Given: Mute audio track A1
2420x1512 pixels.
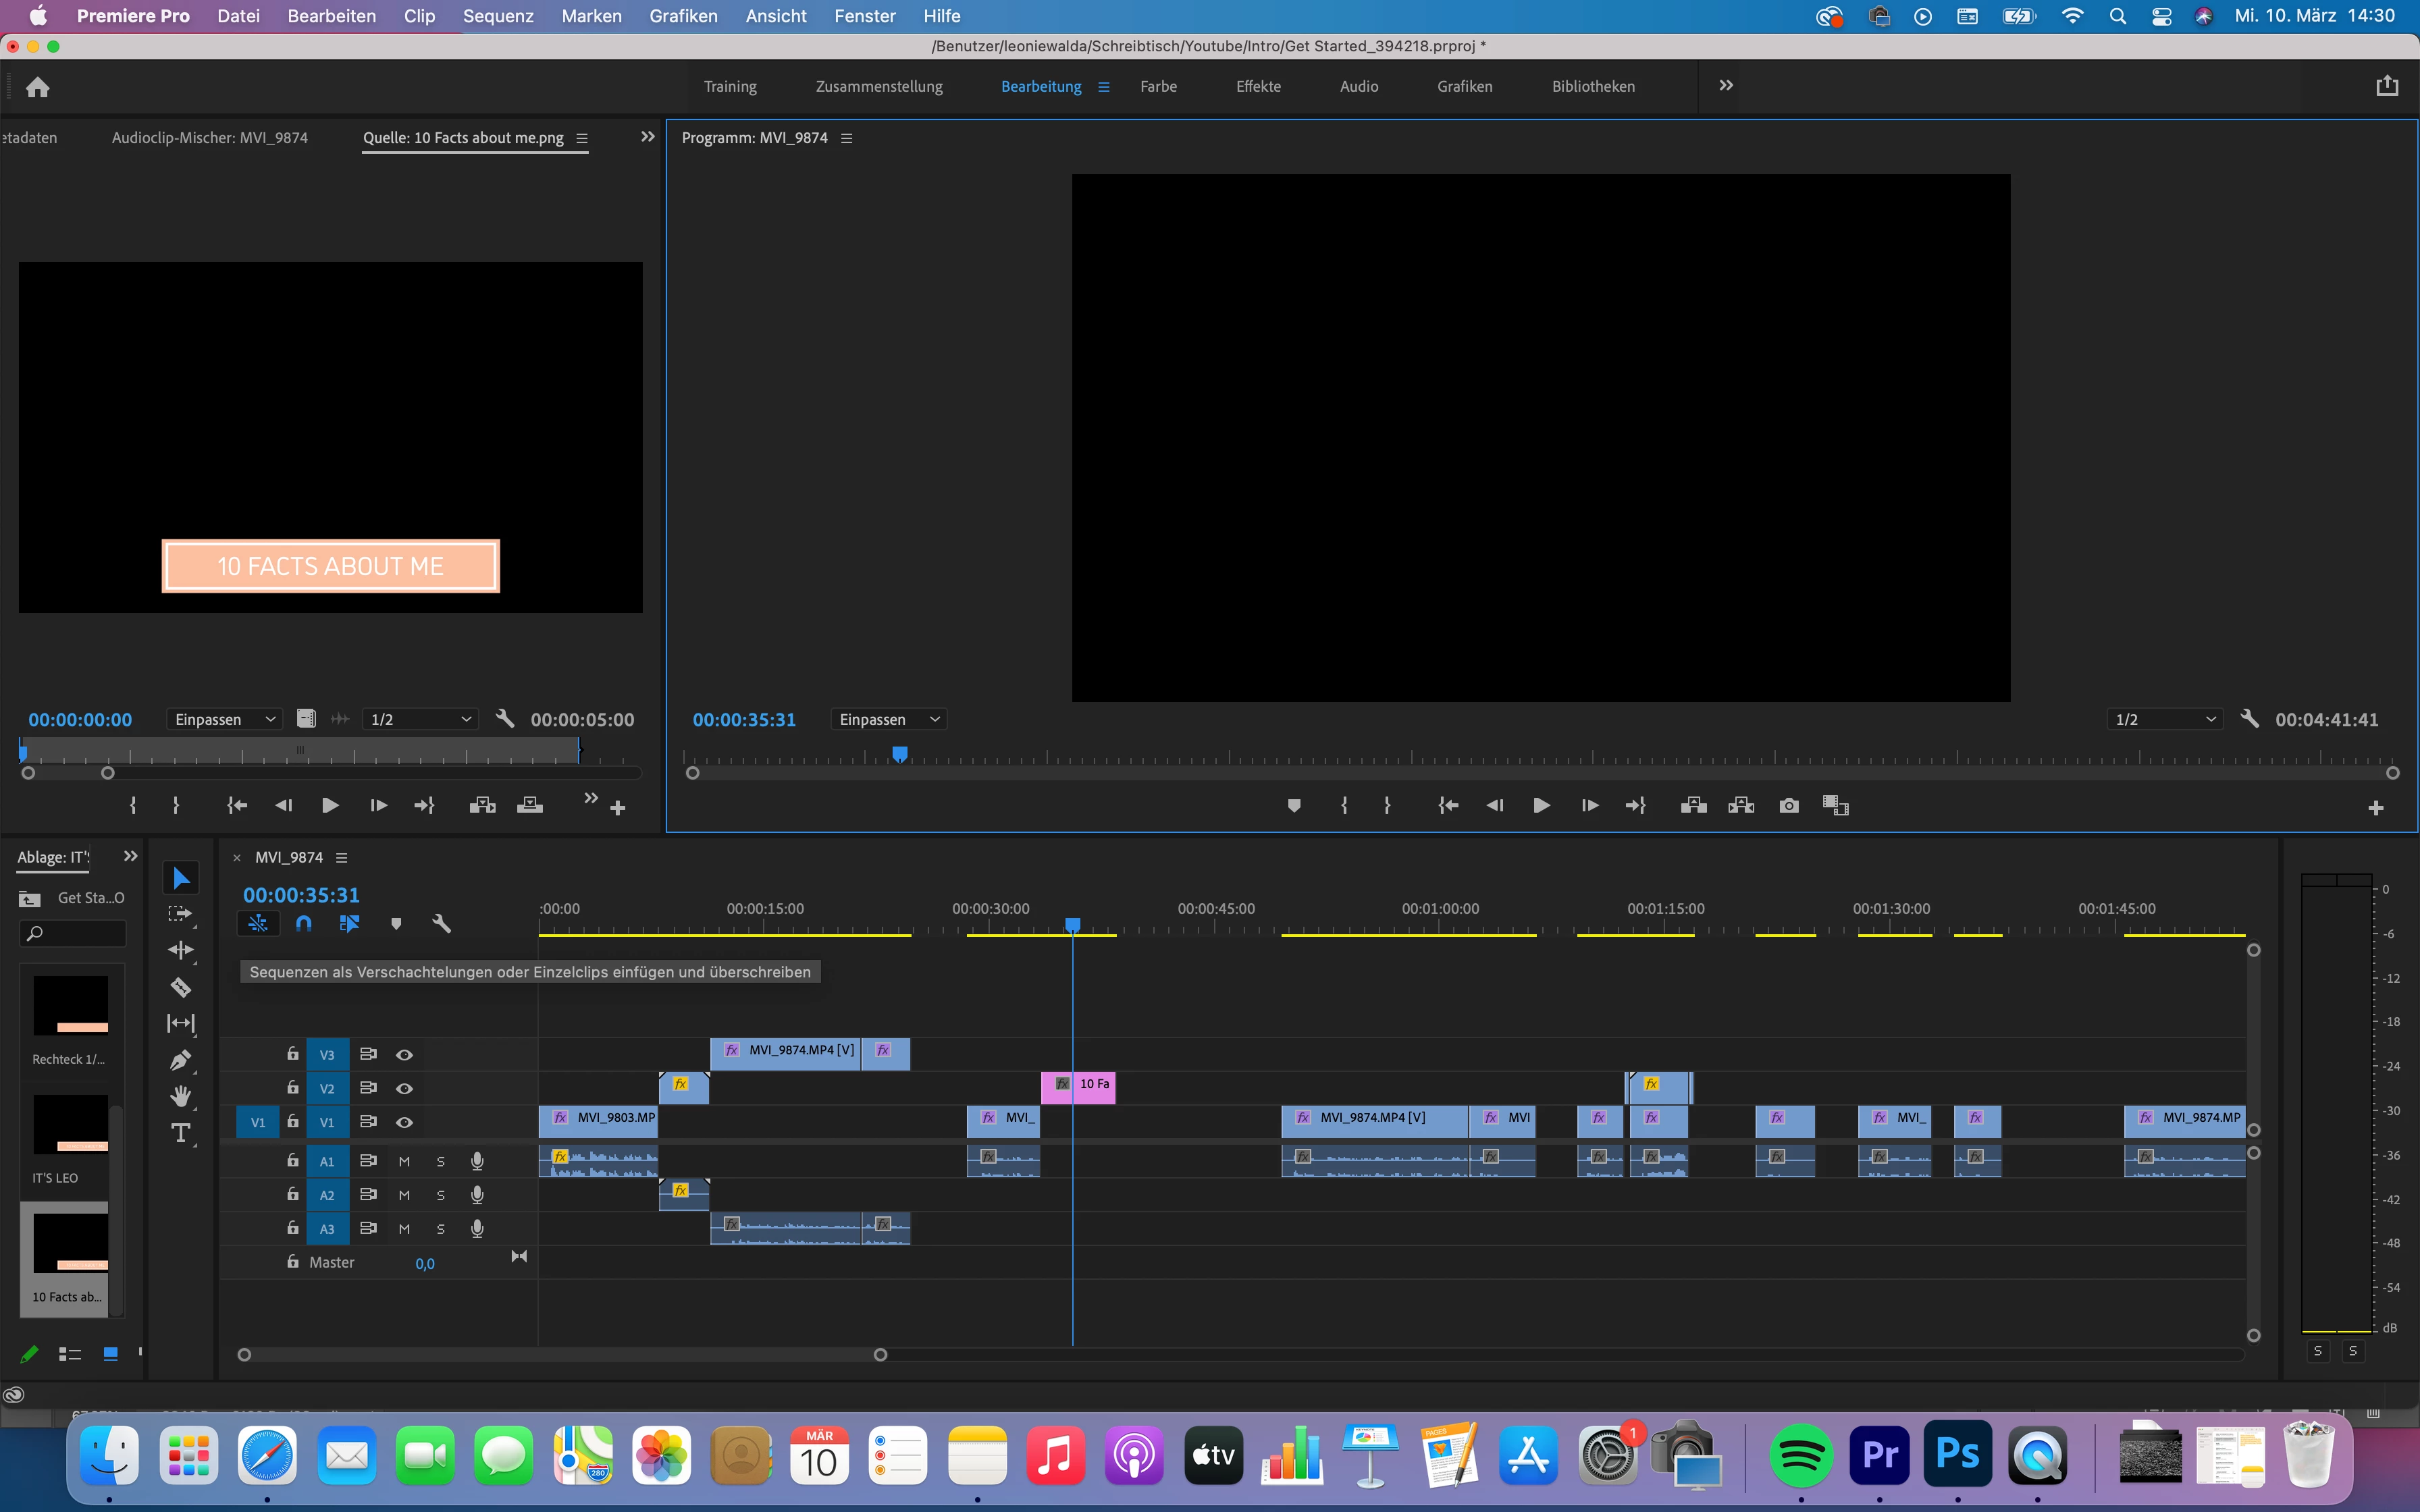Looking at the screenshot, I should (x=404, y=1161).
